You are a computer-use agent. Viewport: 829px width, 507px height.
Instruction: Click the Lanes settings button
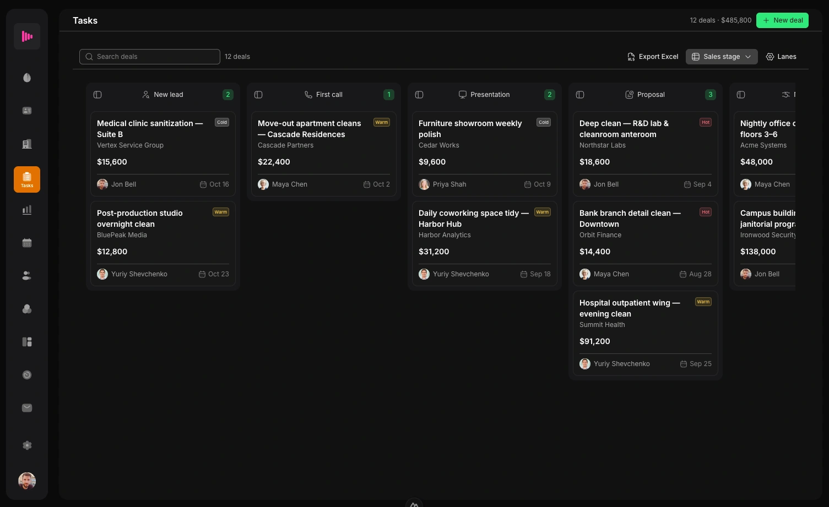781,57
